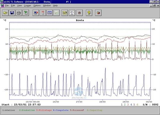The image size is (160, 115).
Task: Click the alarm clock toolbar icon
Action: pyautogui.click(x=79, y=13)
